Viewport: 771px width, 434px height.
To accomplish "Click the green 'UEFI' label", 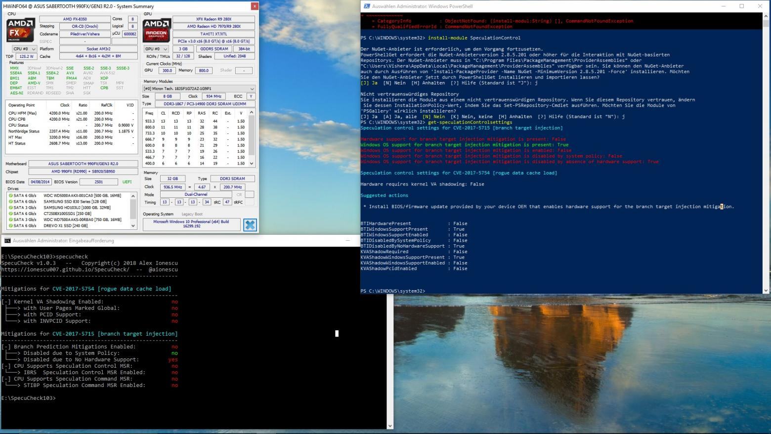I will [x=127, y=182].
